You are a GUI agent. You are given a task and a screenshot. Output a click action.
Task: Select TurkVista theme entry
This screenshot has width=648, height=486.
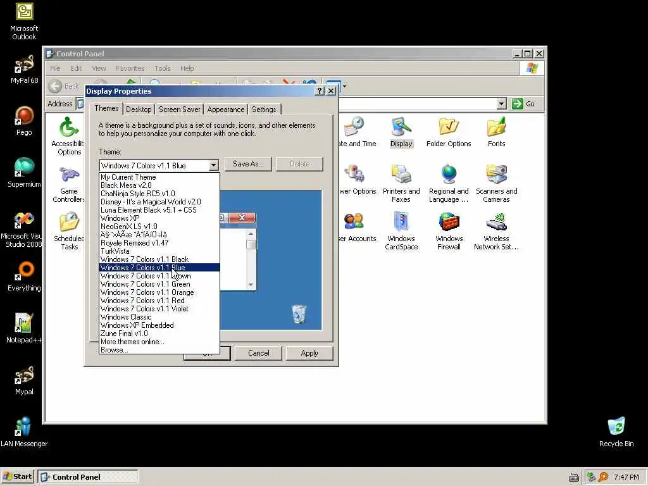point(159,251)
